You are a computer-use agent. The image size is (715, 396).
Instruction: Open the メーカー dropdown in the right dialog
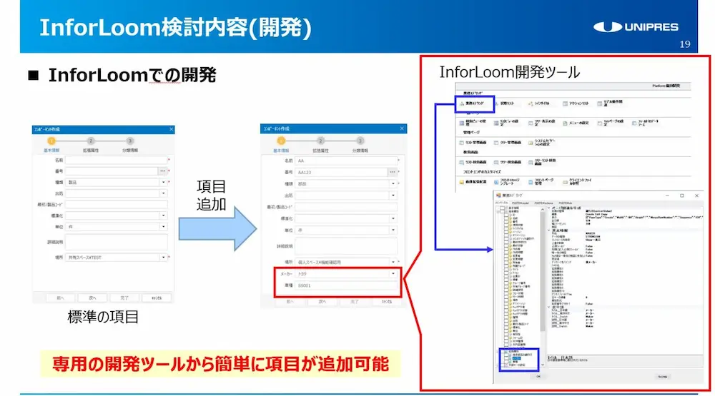(393, 273)
